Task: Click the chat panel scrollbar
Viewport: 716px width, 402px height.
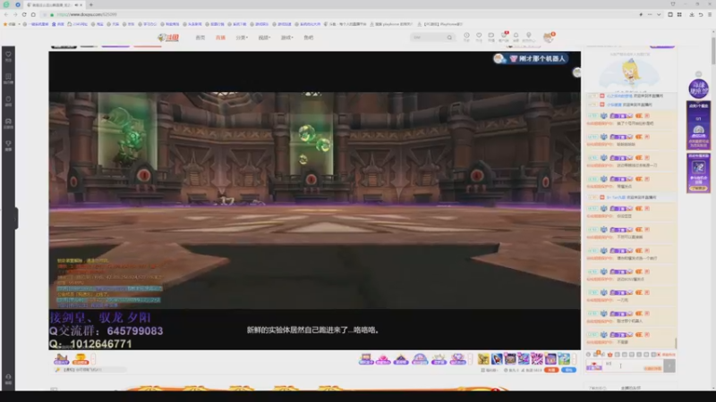Action: [x=676, y=343]
